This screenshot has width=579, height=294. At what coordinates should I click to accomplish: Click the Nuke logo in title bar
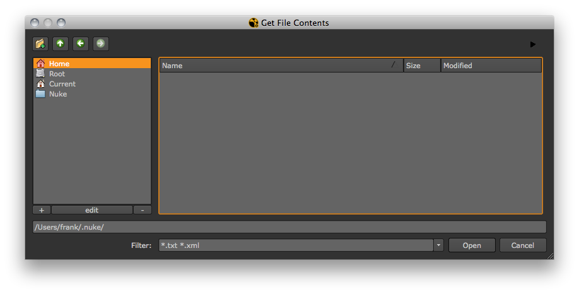254,23
